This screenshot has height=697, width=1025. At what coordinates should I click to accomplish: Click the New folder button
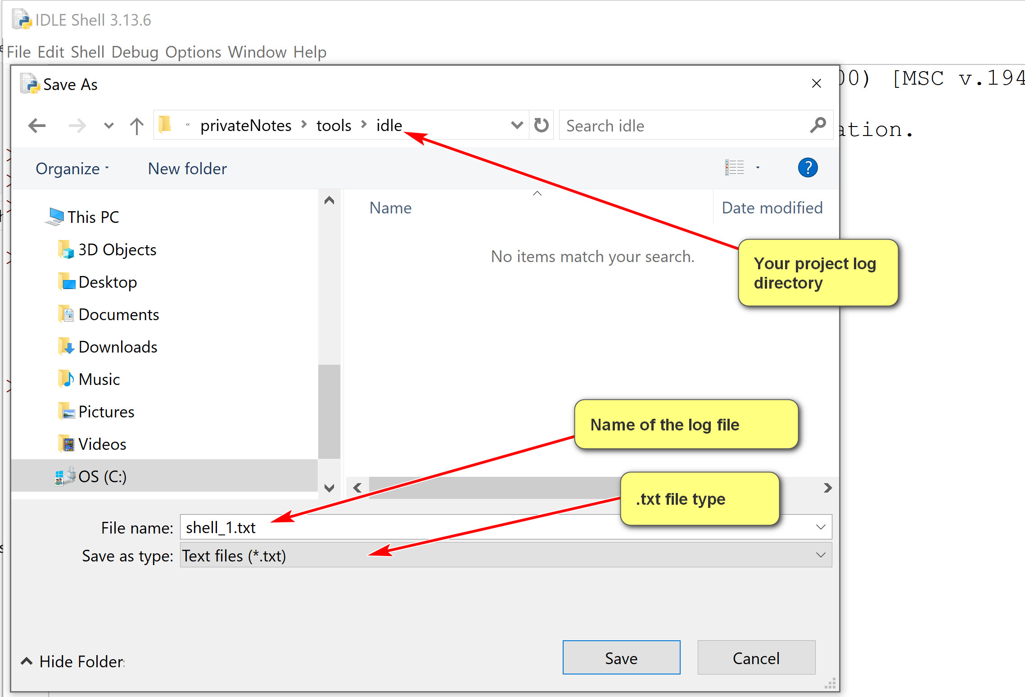tap(187, 168)
